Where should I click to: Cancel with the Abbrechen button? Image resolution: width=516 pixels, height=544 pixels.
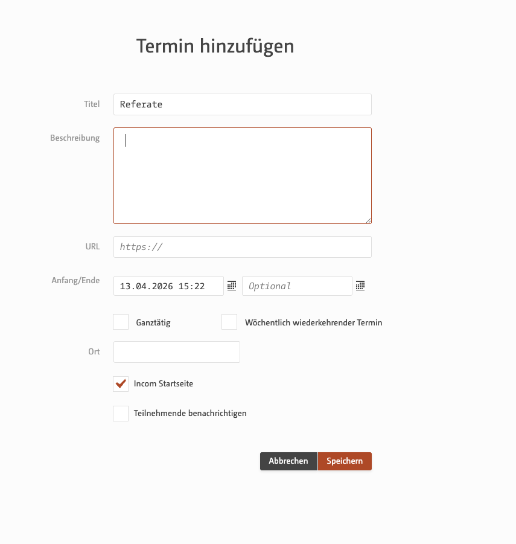click(288, 461)
